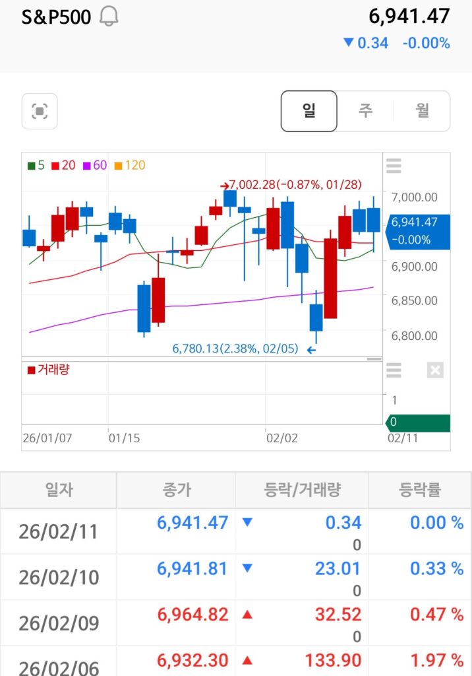
Task: Toggle the 20-day moving average legend
Action: [x=64, y=165]
